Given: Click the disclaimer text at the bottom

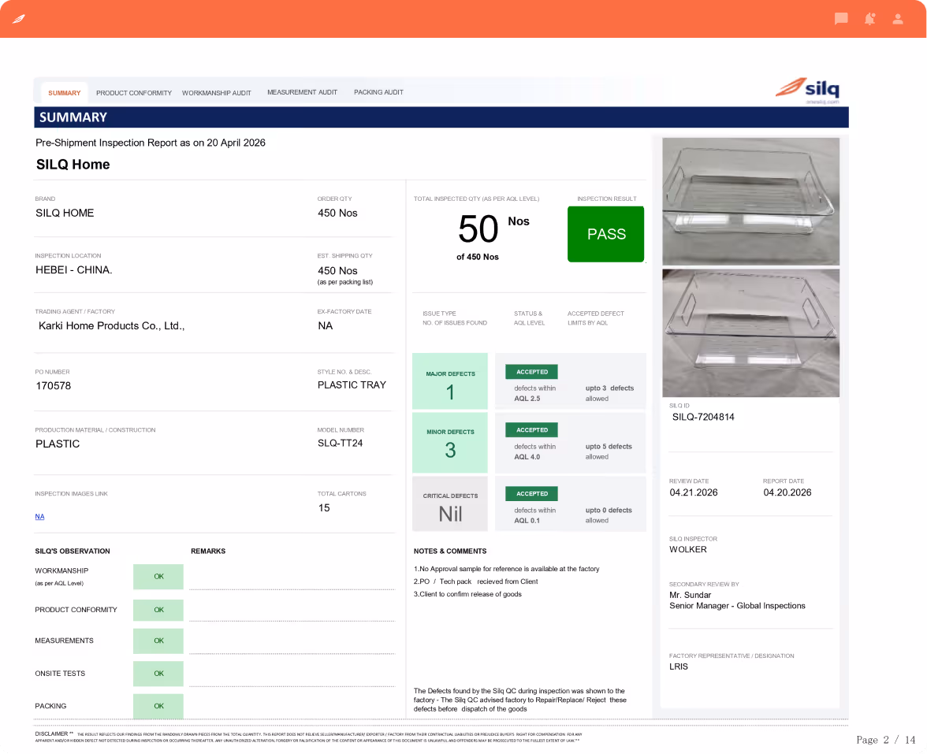Looking at the screenshot, I should point(309,737).
